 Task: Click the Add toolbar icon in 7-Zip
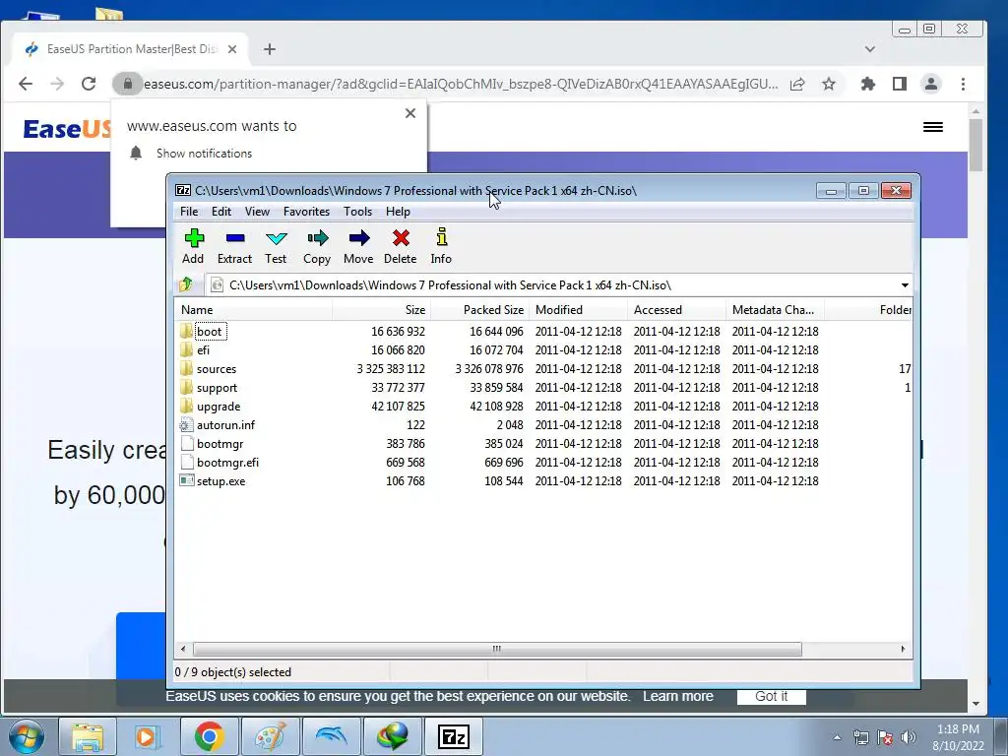[x=193, y=246]
